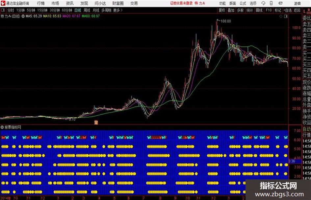The image size is (311, 200).
Task: Open the 交易 menu
Action: point(134,3)
